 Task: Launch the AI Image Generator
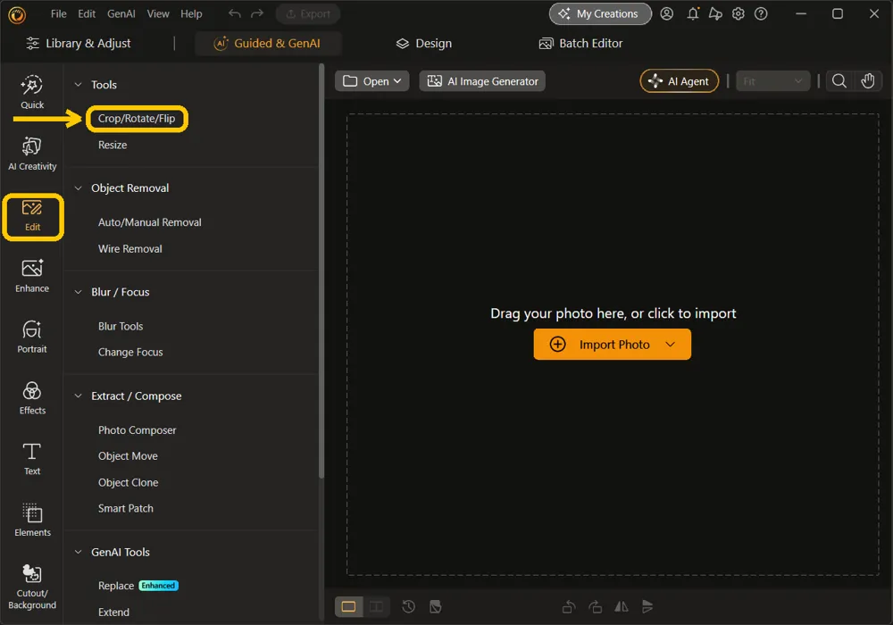(482, 81)
